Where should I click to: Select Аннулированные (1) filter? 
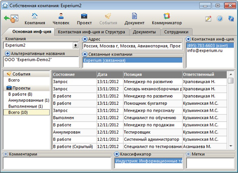click(29, 100)
